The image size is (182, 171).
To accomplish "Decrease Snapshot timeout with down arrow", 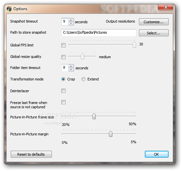I will [x=71, y=23].
